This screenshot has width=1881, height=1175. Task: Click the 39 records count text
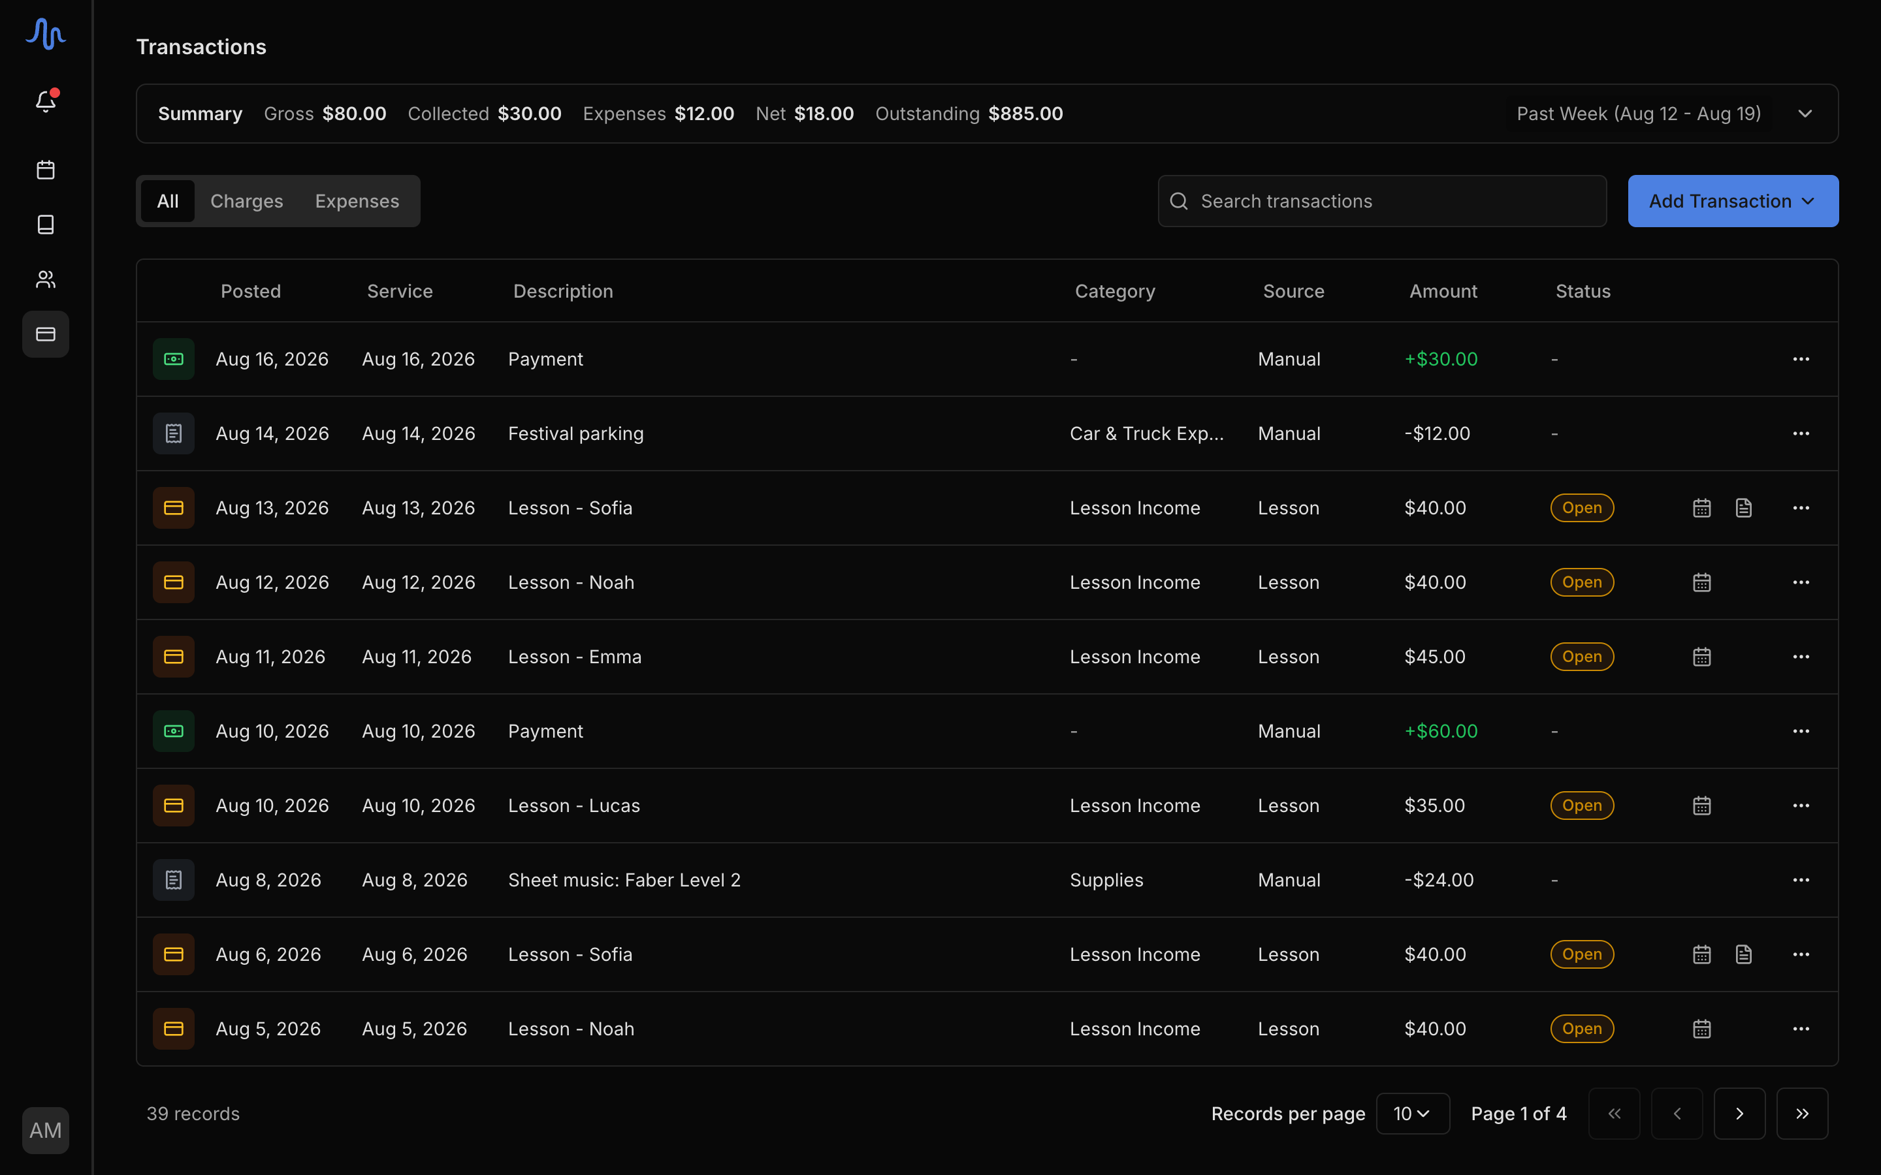tap(193, 1114)
